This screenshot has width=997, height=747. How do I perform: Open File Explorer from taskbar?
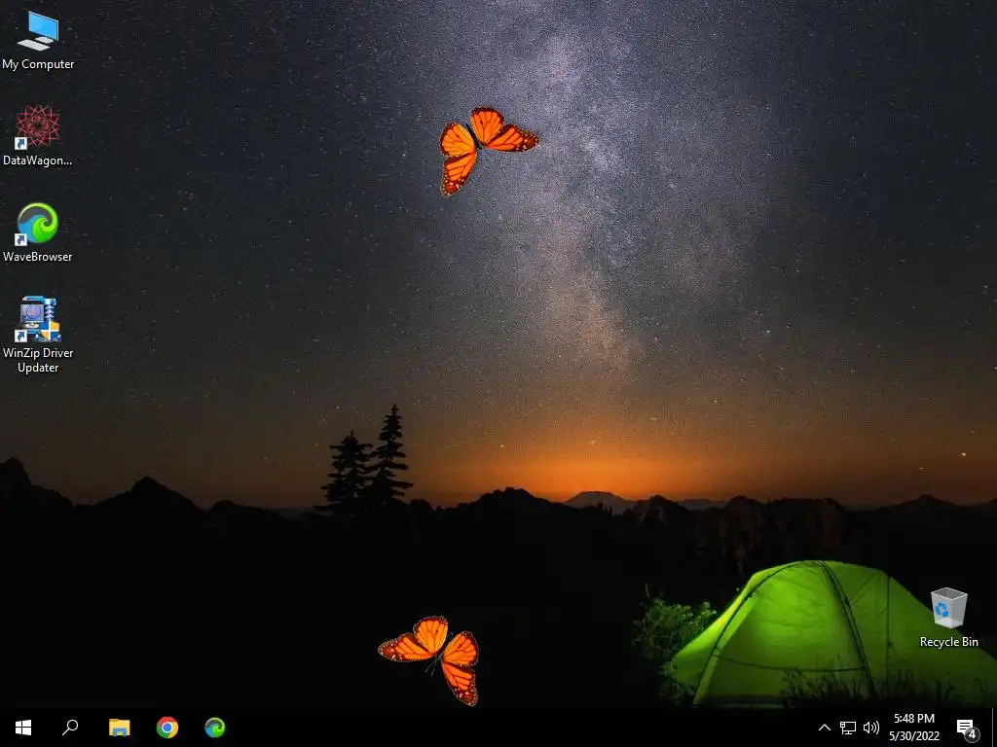point(119,728)
